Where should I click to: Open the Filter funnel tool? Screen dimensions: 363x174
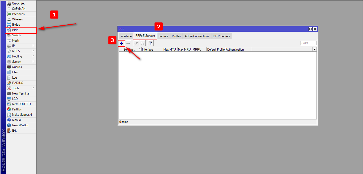(x=151, y=43)
